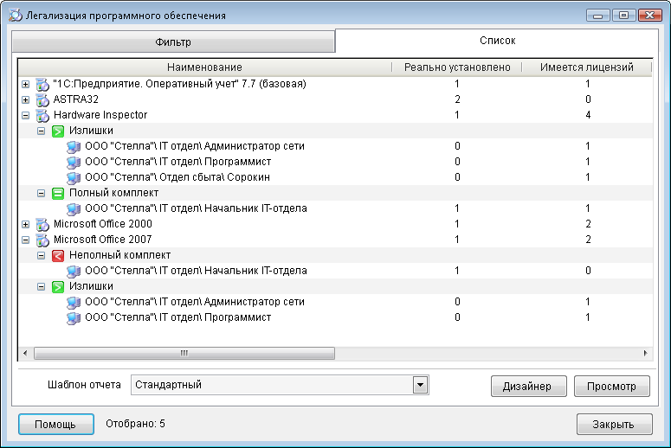671x448 pixels.
Task: Collapse the Неполный комплект group
Action: click(x=41, y=256)
